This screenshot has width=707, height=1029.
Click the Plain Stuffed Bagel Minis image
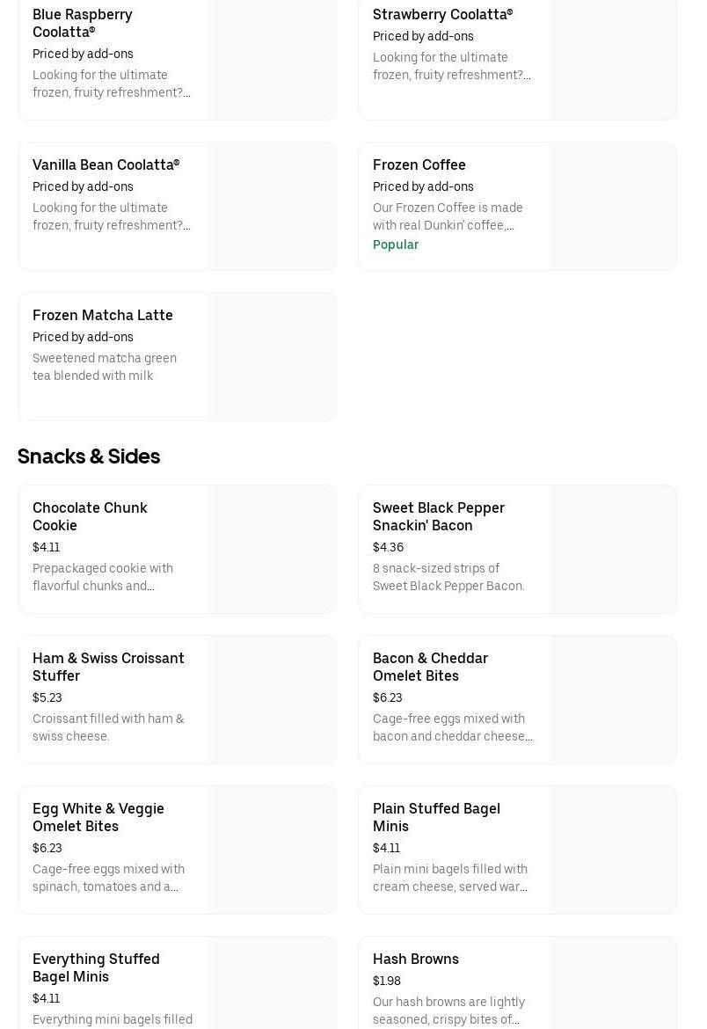pyautogui.click(x=613, y=850)
